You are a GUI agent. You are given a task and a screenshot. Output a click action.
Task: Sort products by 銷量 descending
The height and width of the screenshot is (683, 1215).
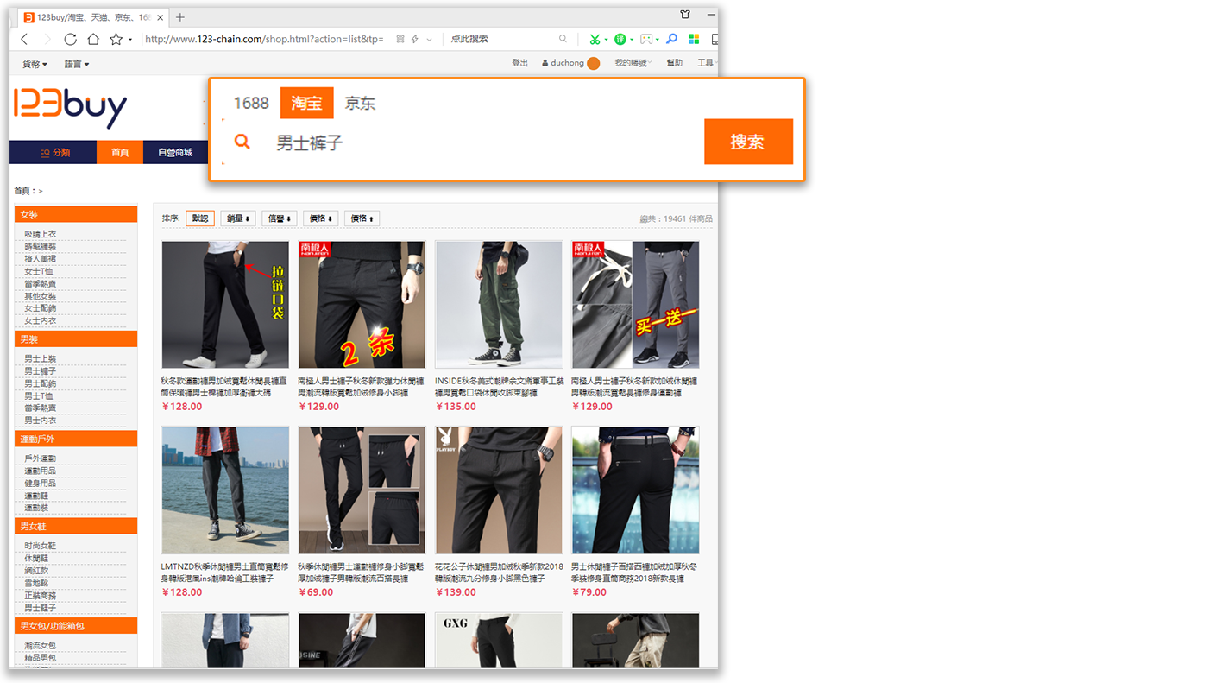pos(237,218)
